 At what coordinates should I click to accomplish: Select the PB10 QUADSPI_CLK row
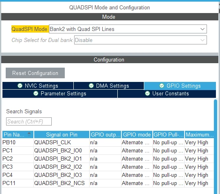108,143
